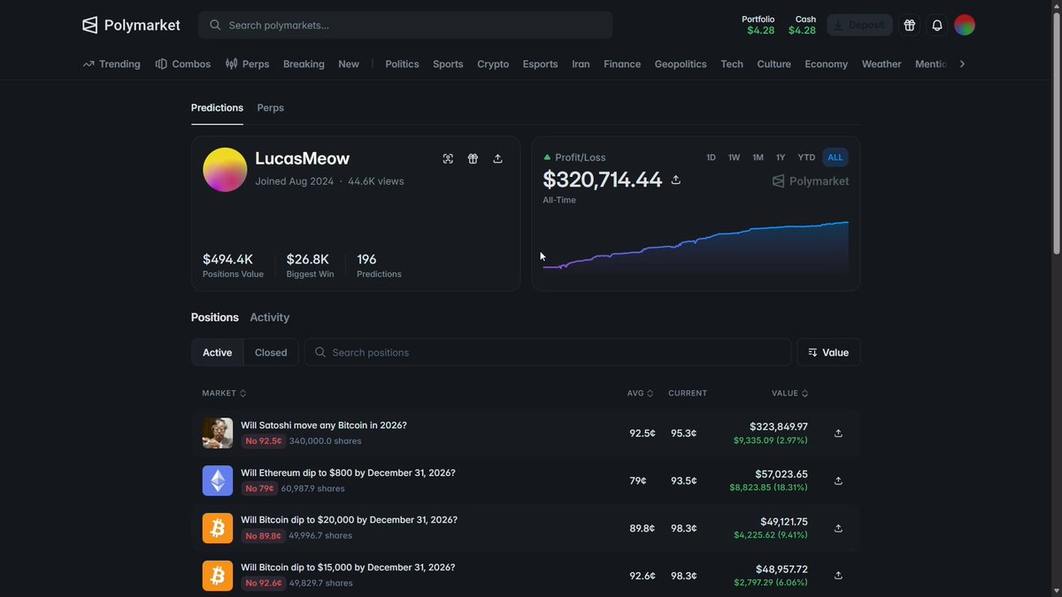Viewport: 1062px width, 597px height.
Task: Open the New category
Action: pos(349,64)
